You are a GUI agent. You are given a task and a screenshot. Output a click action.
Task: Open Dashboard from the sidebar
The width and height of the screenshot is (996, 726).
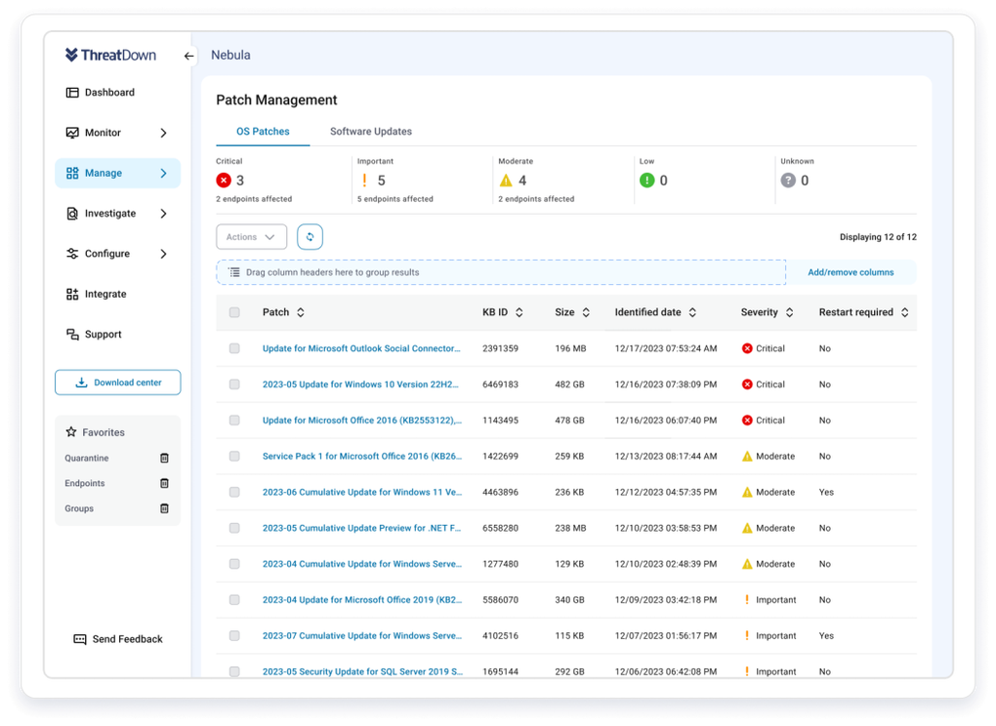(109, 93)
